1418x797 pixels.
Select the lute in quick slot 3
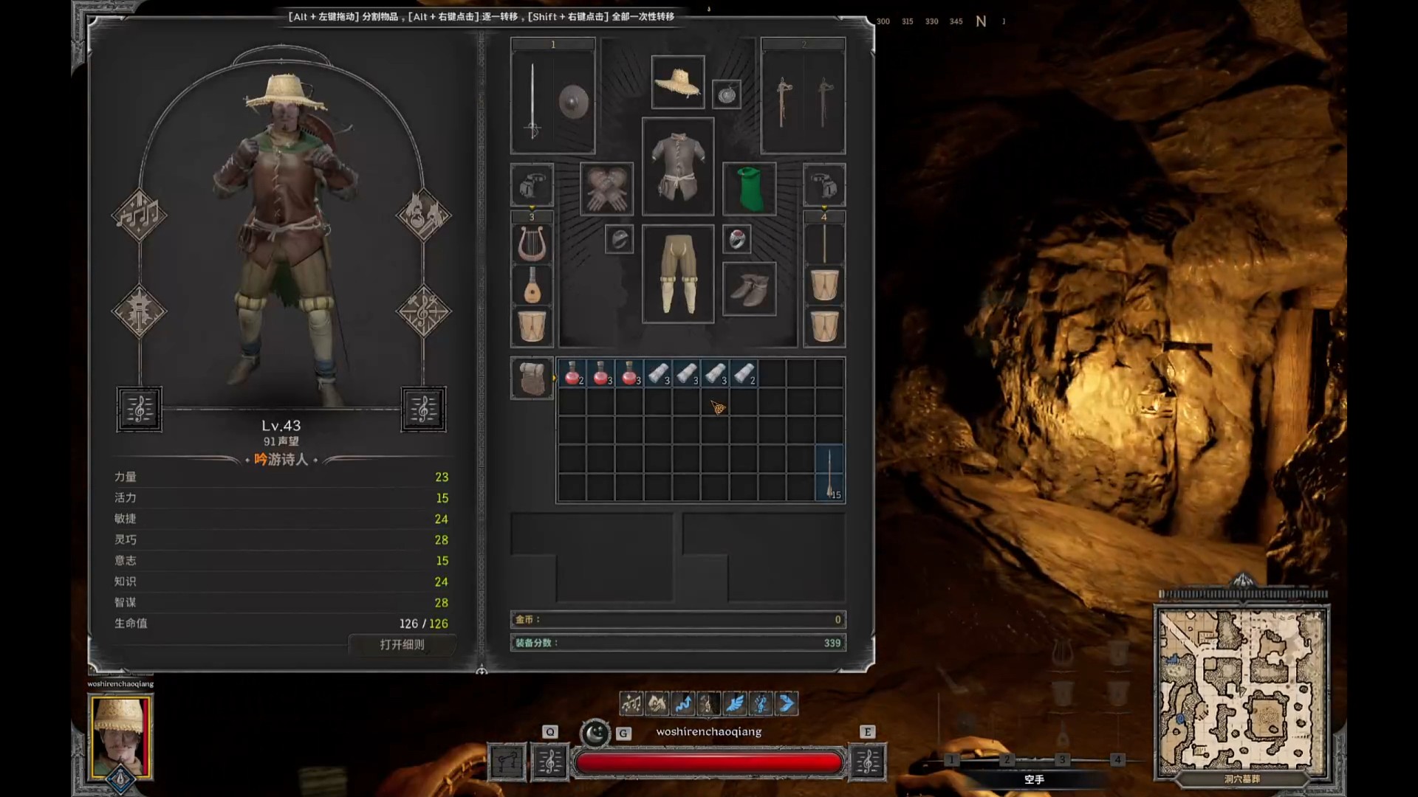[532, 286]
